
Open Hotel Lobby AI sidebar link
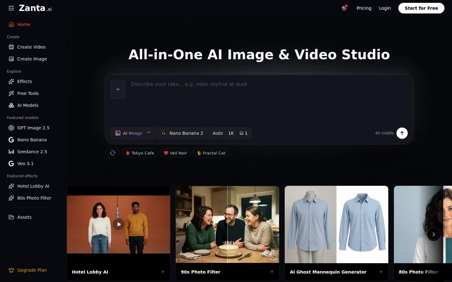(33, 186)
